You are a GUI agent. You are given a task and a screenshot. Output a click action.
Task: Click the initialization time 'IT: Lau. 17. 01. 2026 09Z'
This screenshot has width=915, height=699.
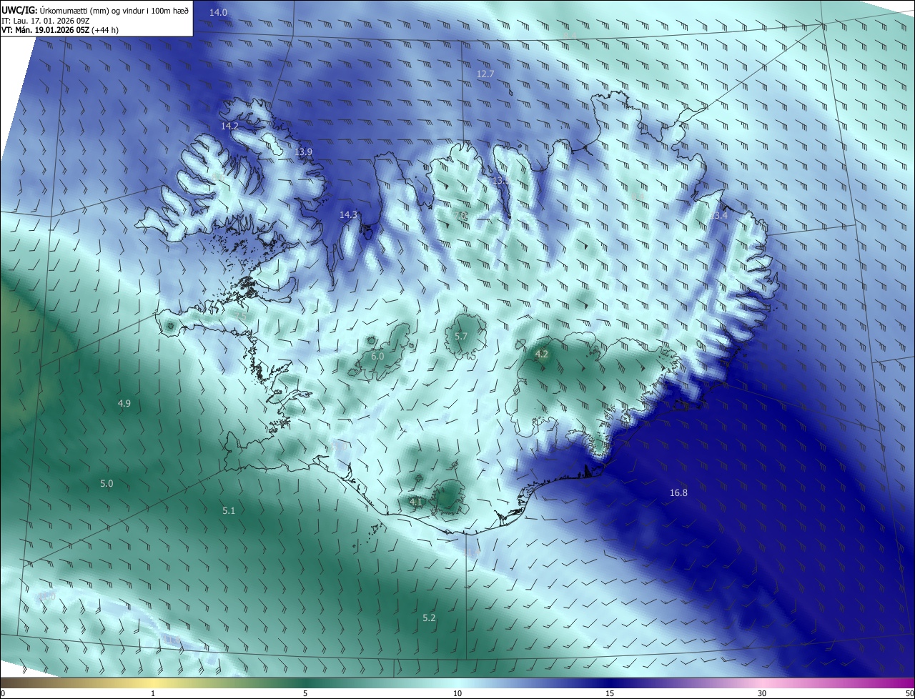click(45, 21)
